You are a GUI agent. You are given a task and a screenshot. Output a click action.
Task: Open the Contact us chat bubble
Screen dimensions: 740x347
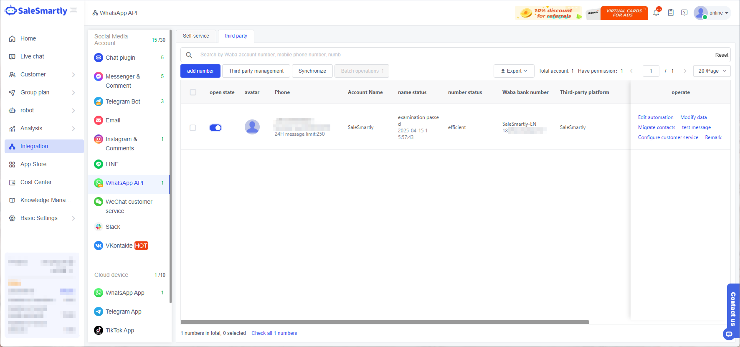pyautogui.click(x=729, y=334)
